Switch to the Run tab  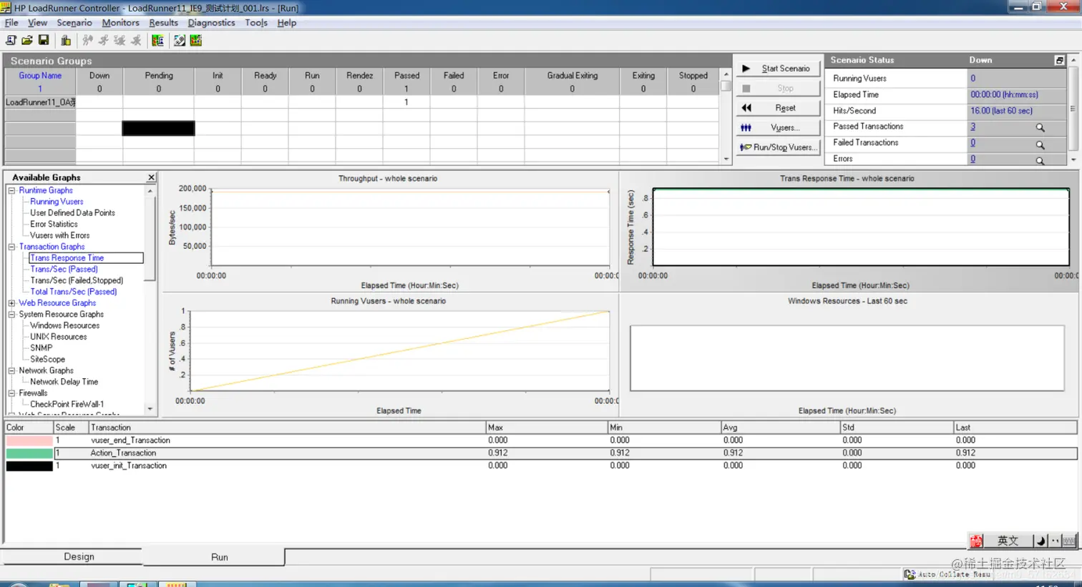[219, 557]
